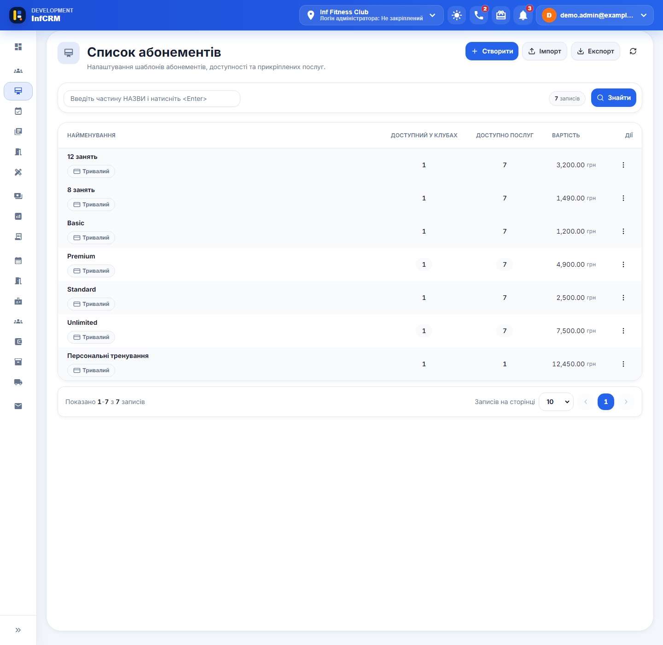
Task: Select the 12 занять subscription name
Action: coord(82,157)
